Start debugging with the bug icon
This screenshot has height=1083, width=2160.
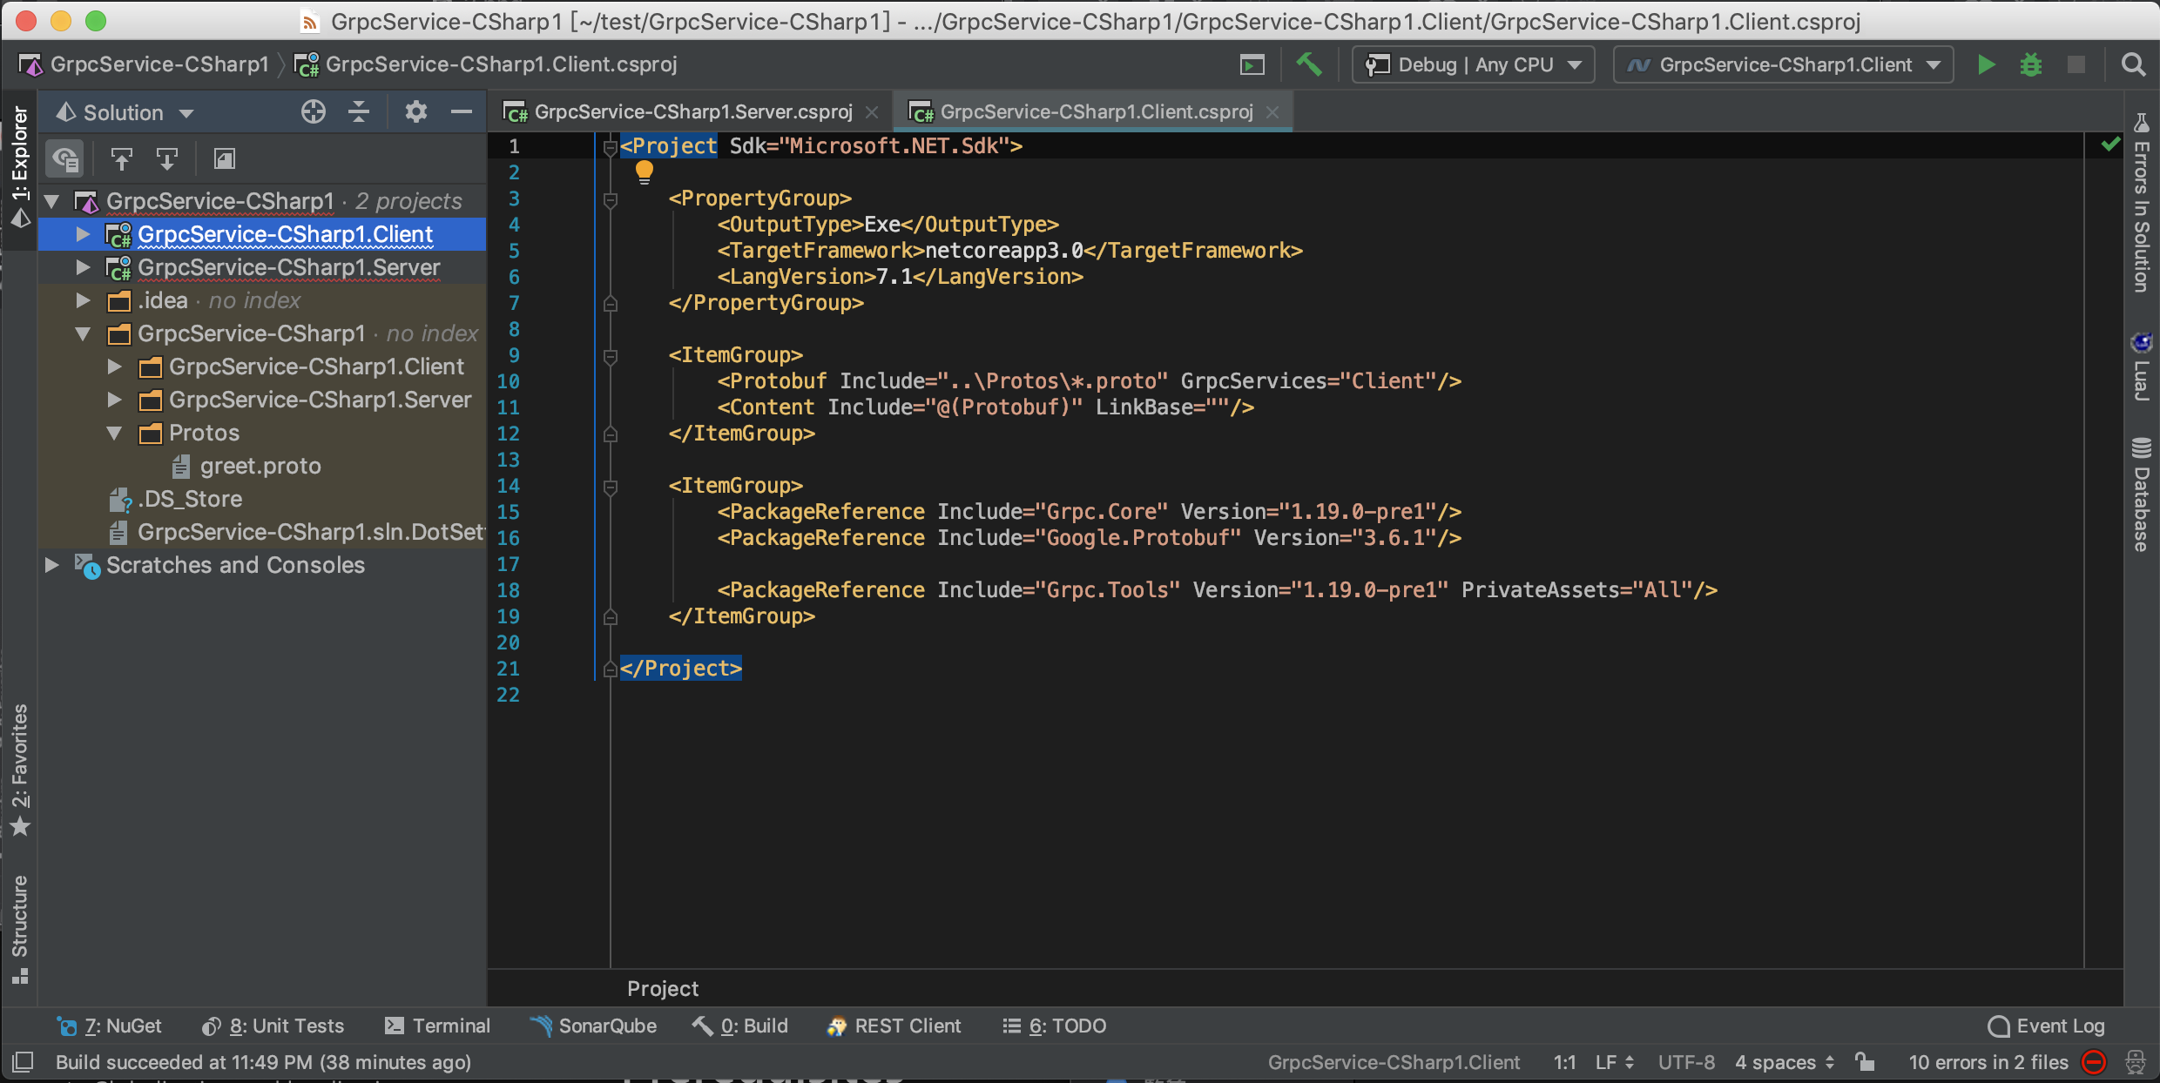2031,64
